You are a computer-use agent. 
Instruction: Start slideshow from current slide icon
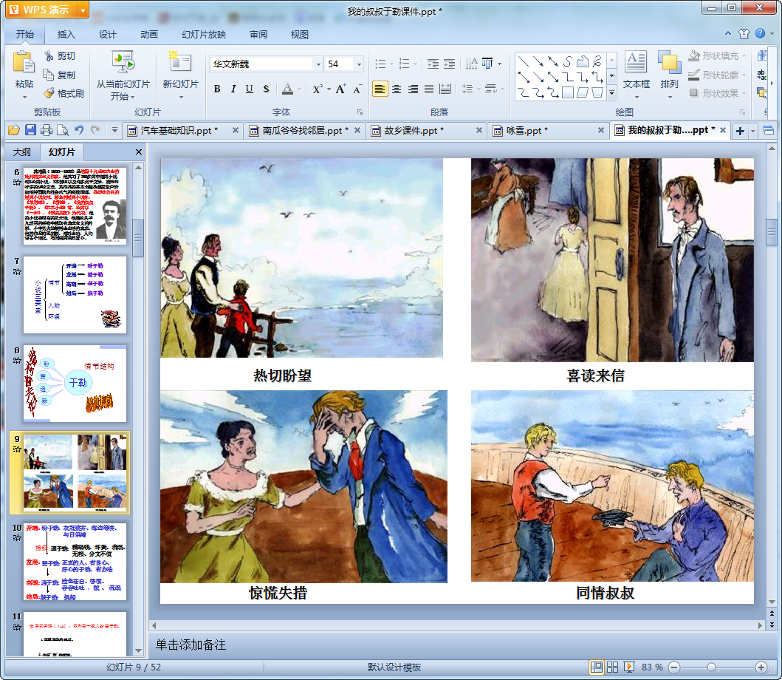123,63
